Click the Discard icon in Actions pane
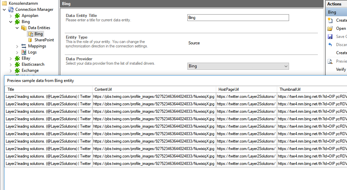Viewport: 347px width, 190px height. point(330,45)
